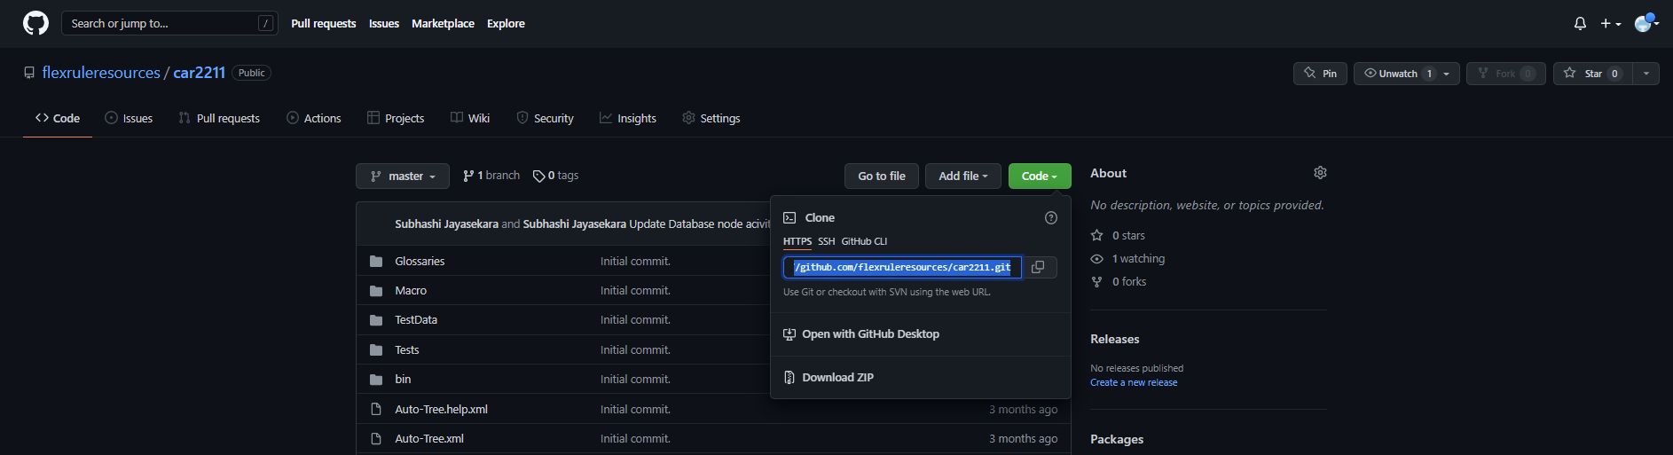Viewport: 1673px width, 455px height.
Task: Switch to the repository Issues tab
Action: tap(129, 118)
